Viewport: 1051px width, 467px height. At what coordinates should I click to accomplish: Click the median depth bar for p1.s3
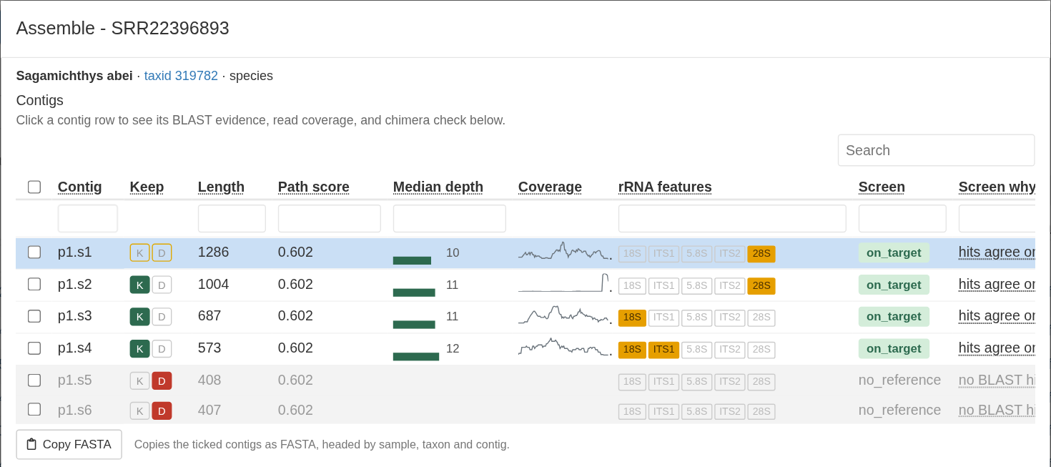point(414,324)
